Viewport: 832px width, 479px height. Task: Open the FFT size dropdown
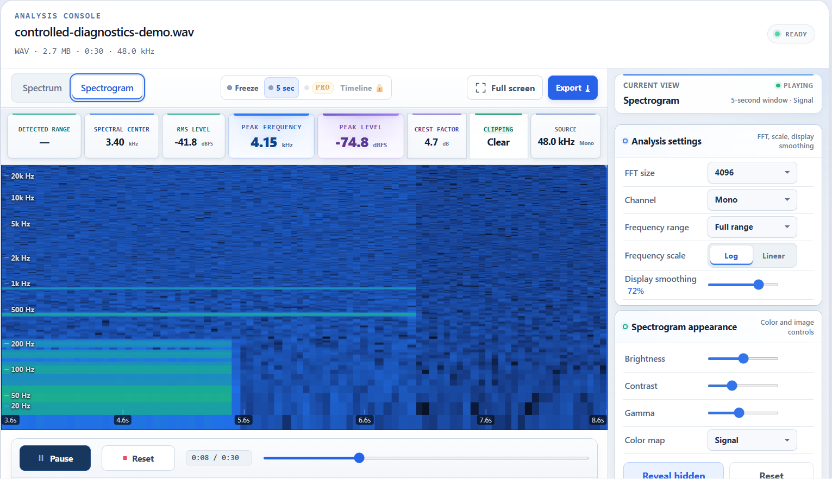click(752, 173)
